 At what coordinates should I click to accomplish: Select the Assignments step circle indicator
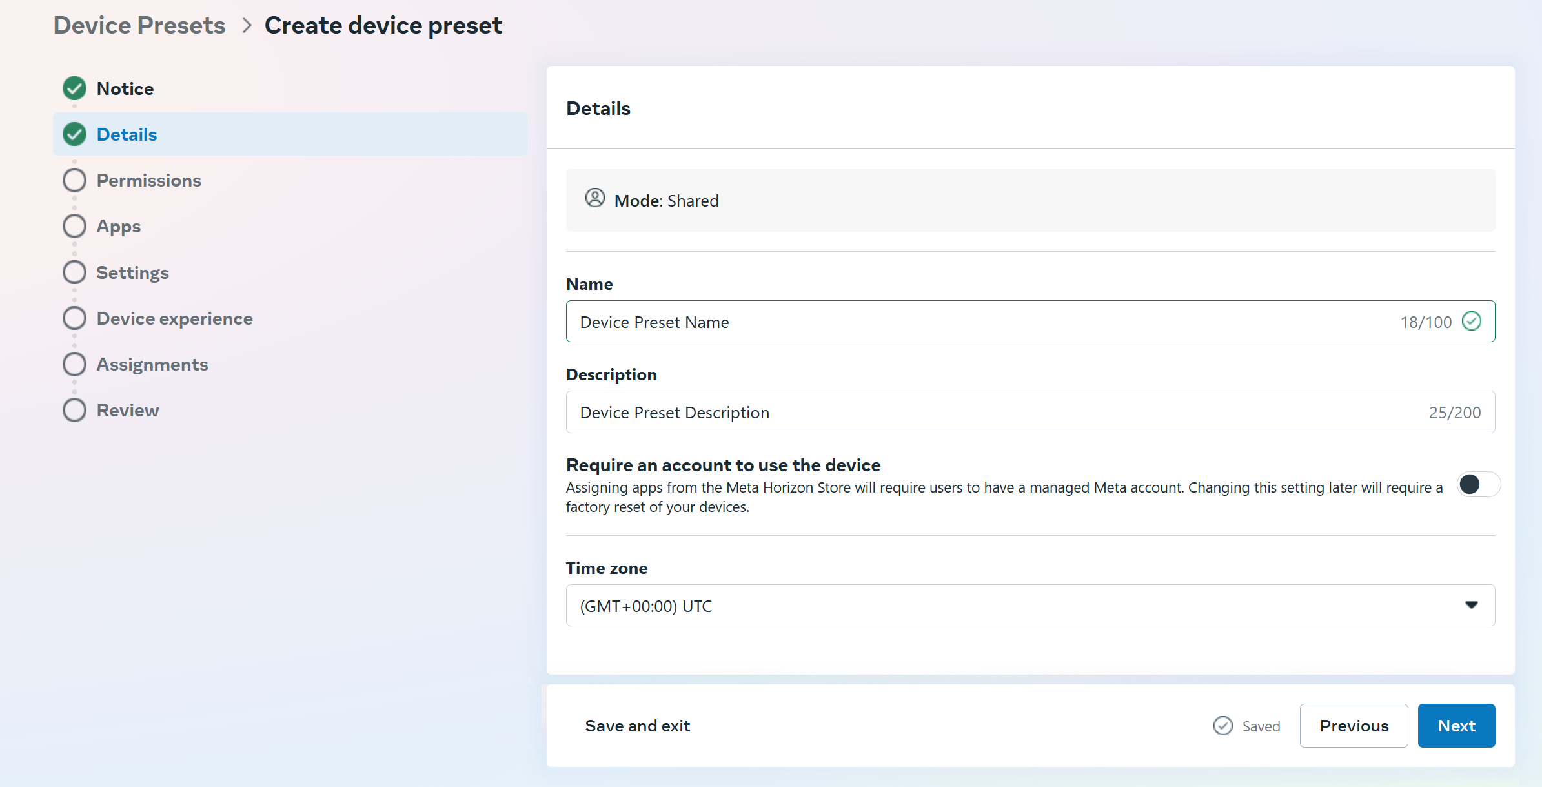point(74,364)
